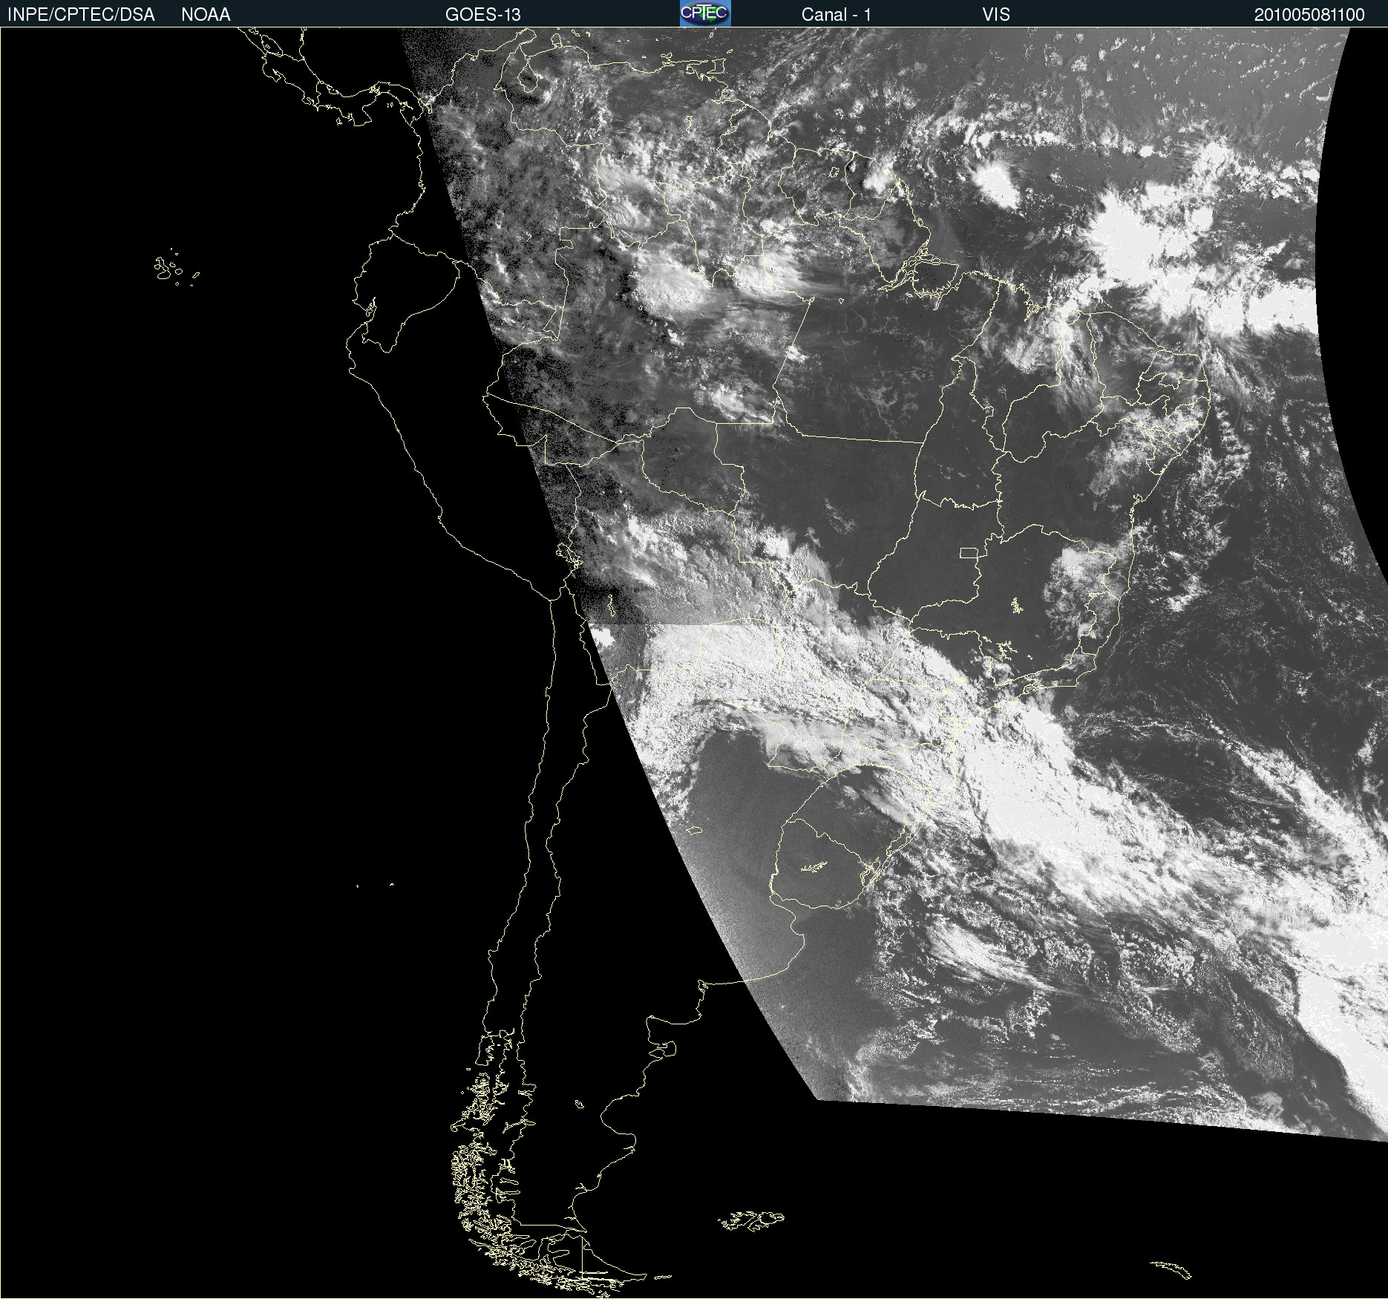Select the INPE/CPTEC/DSA header text

81,15
